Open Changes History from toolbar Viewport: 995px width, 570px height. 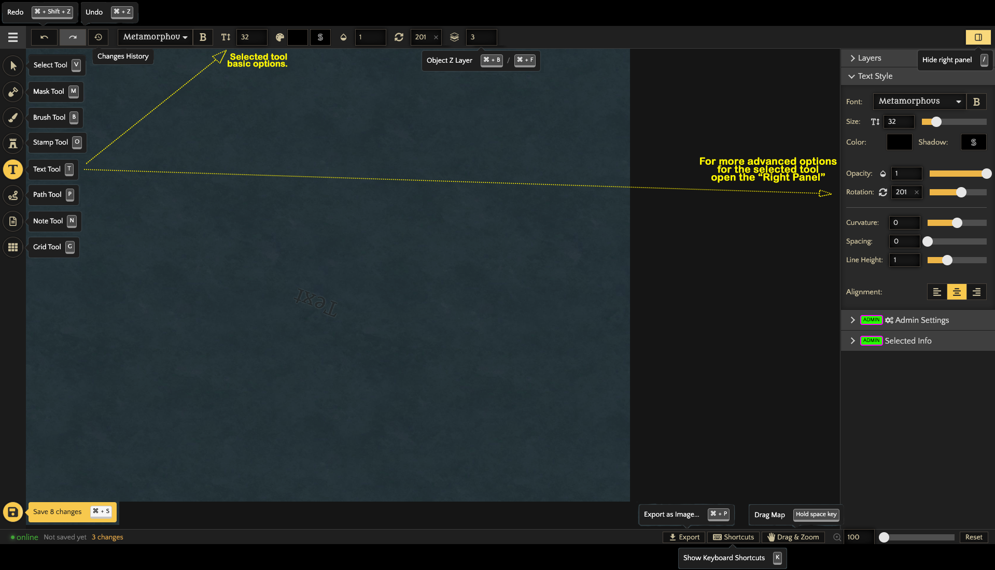click(98, 37)
